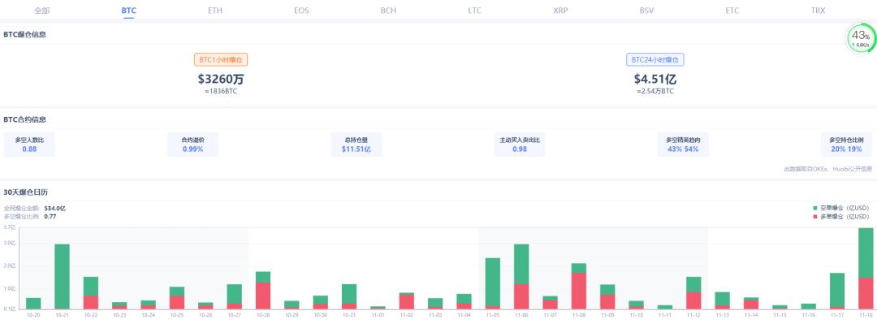The height and width of the screenshot is (324, 877).
Task: Open the BSV tab
Action: click(x=647, y=10)
